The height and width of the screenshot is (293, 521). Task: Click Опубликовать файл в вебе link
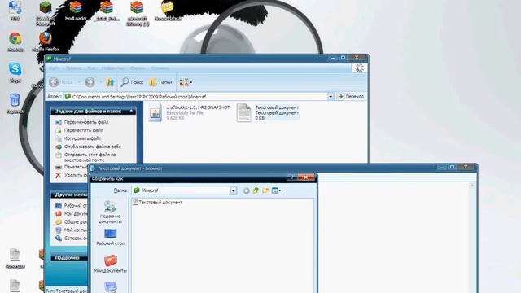pyautogui.click(x=92, y=146)
